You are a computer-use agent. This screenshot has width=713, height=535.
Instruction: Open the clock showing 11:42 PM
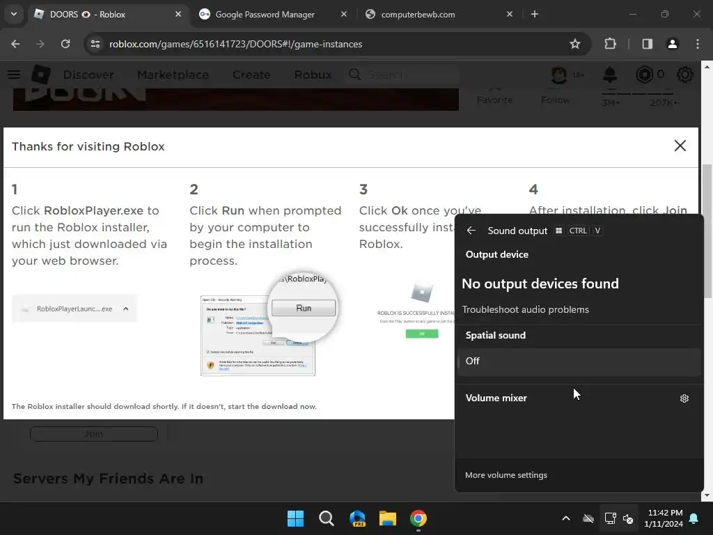664,518
